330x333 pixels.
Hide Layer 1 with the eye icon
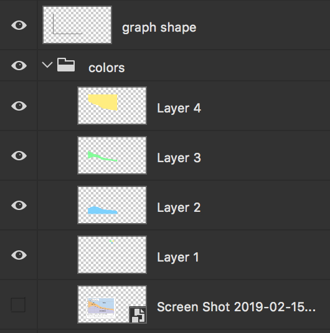click(x=19, y=255)
